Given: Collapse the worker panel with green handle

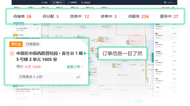Looking at the screenshot, I should pyautogui.click(x=153, y=58).
